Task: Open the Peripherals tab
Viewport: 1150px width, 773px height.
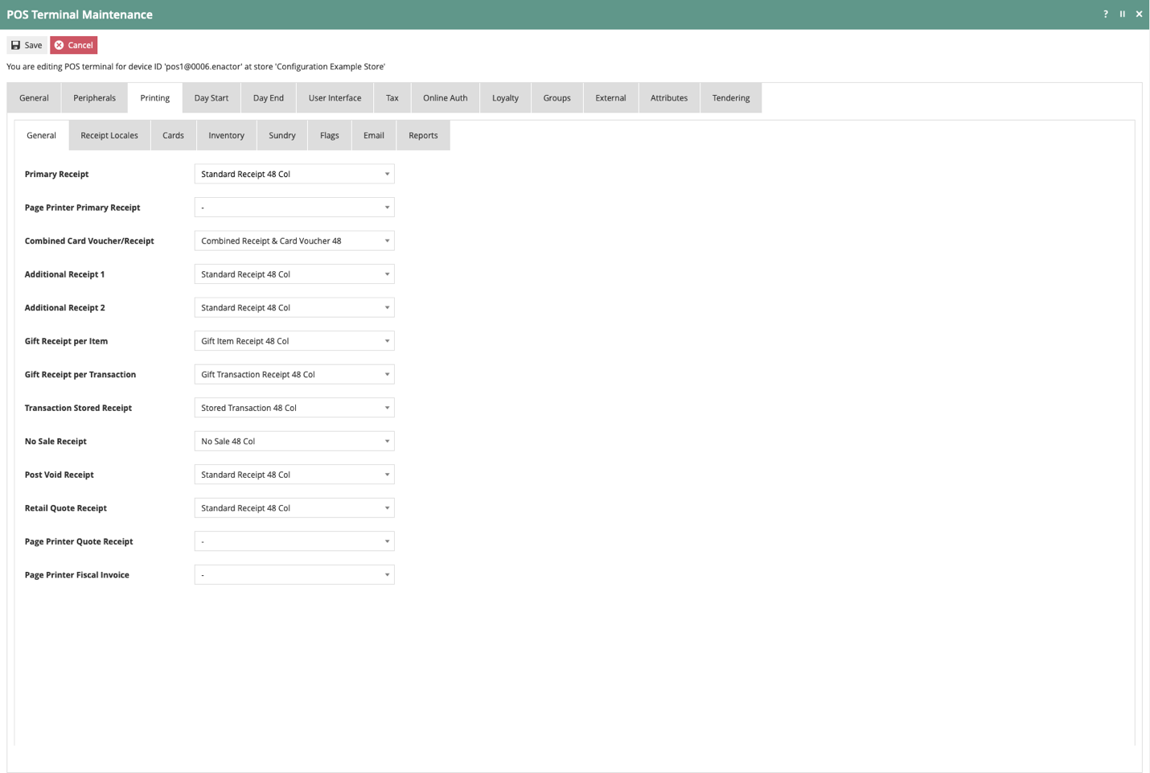Action: click(95, 98)
